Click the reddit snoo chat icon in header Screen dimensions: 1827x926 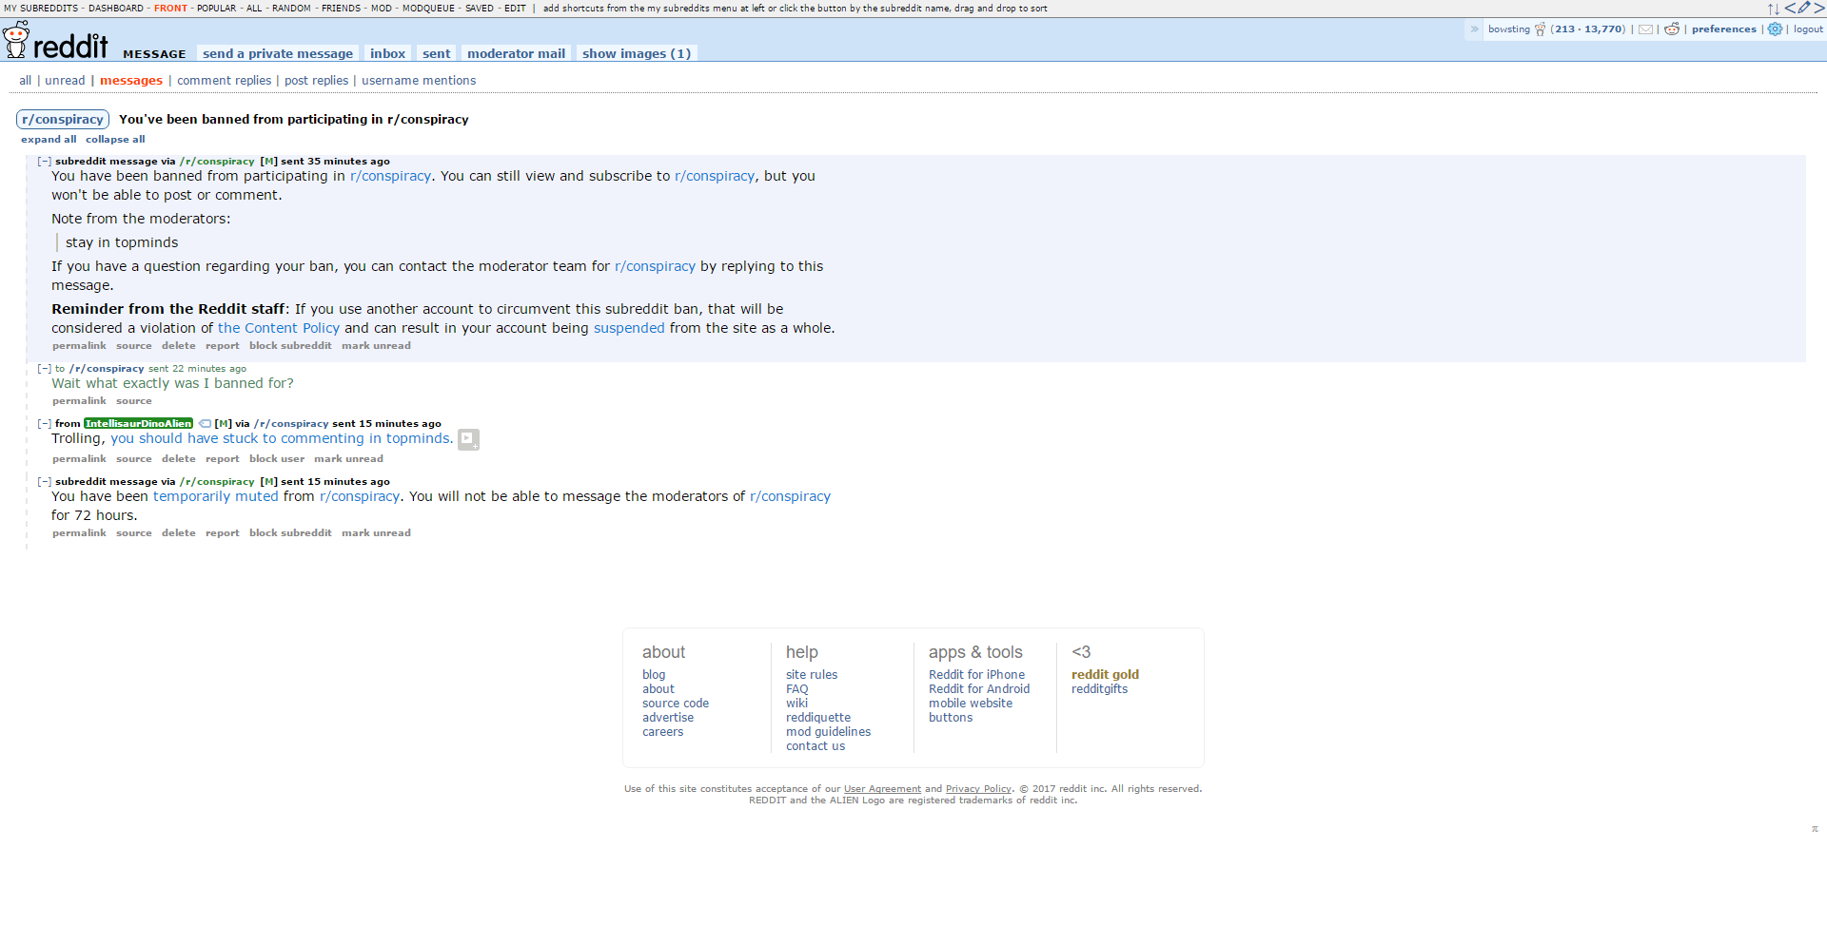coord(1672,29)
